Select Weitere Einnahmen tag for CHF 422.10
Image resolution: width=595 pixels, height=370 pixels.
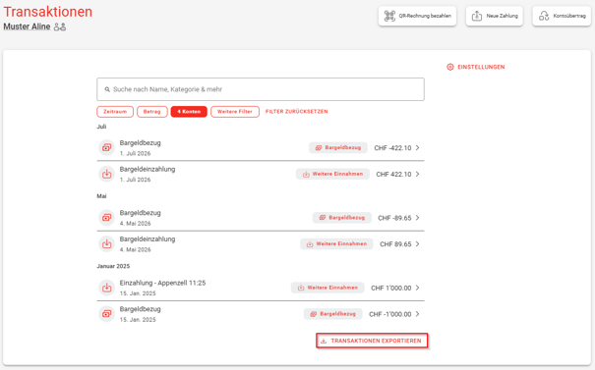pyautogui.click(x=332, y=175)
